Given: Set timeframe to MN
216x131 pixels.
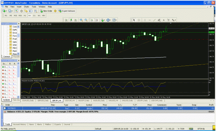Looking at the screenshot, I should (x=44, y=16).
